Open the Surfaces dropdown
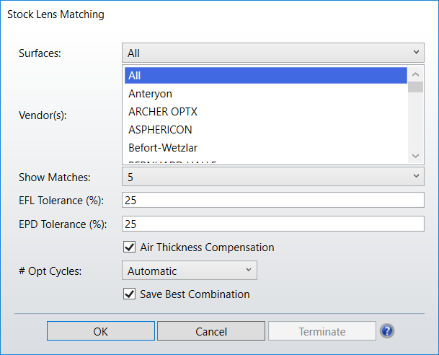Screen dimensions: 439x355 pos(273,53)
